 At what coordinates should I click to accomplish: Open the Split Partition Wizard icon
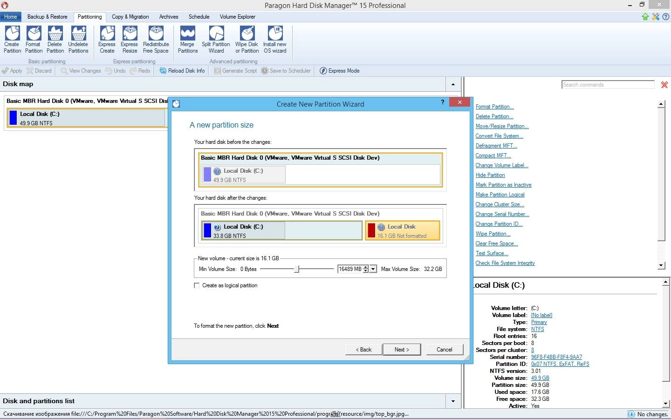tap(216, 39)
